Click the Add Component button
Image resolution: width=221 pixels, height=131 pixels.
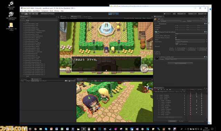pos(180,63)
